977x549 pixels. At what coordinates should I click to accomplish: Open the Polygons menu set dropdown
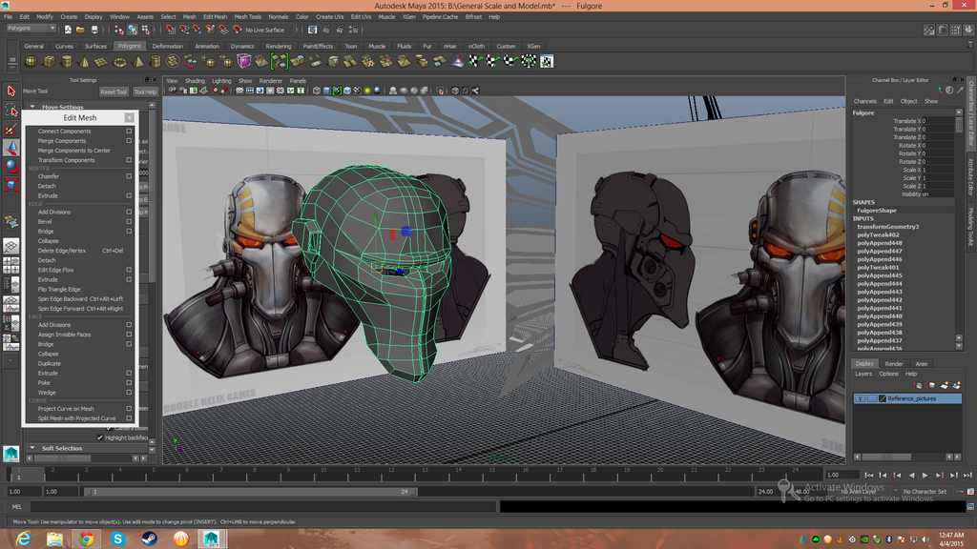(x=31, y=29)
